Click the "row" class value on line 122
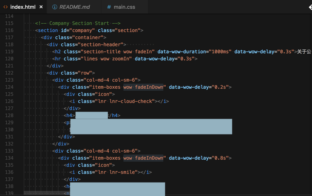Image resolution: width=312 pixels, height=196 pixels. (x=85, y=73)
